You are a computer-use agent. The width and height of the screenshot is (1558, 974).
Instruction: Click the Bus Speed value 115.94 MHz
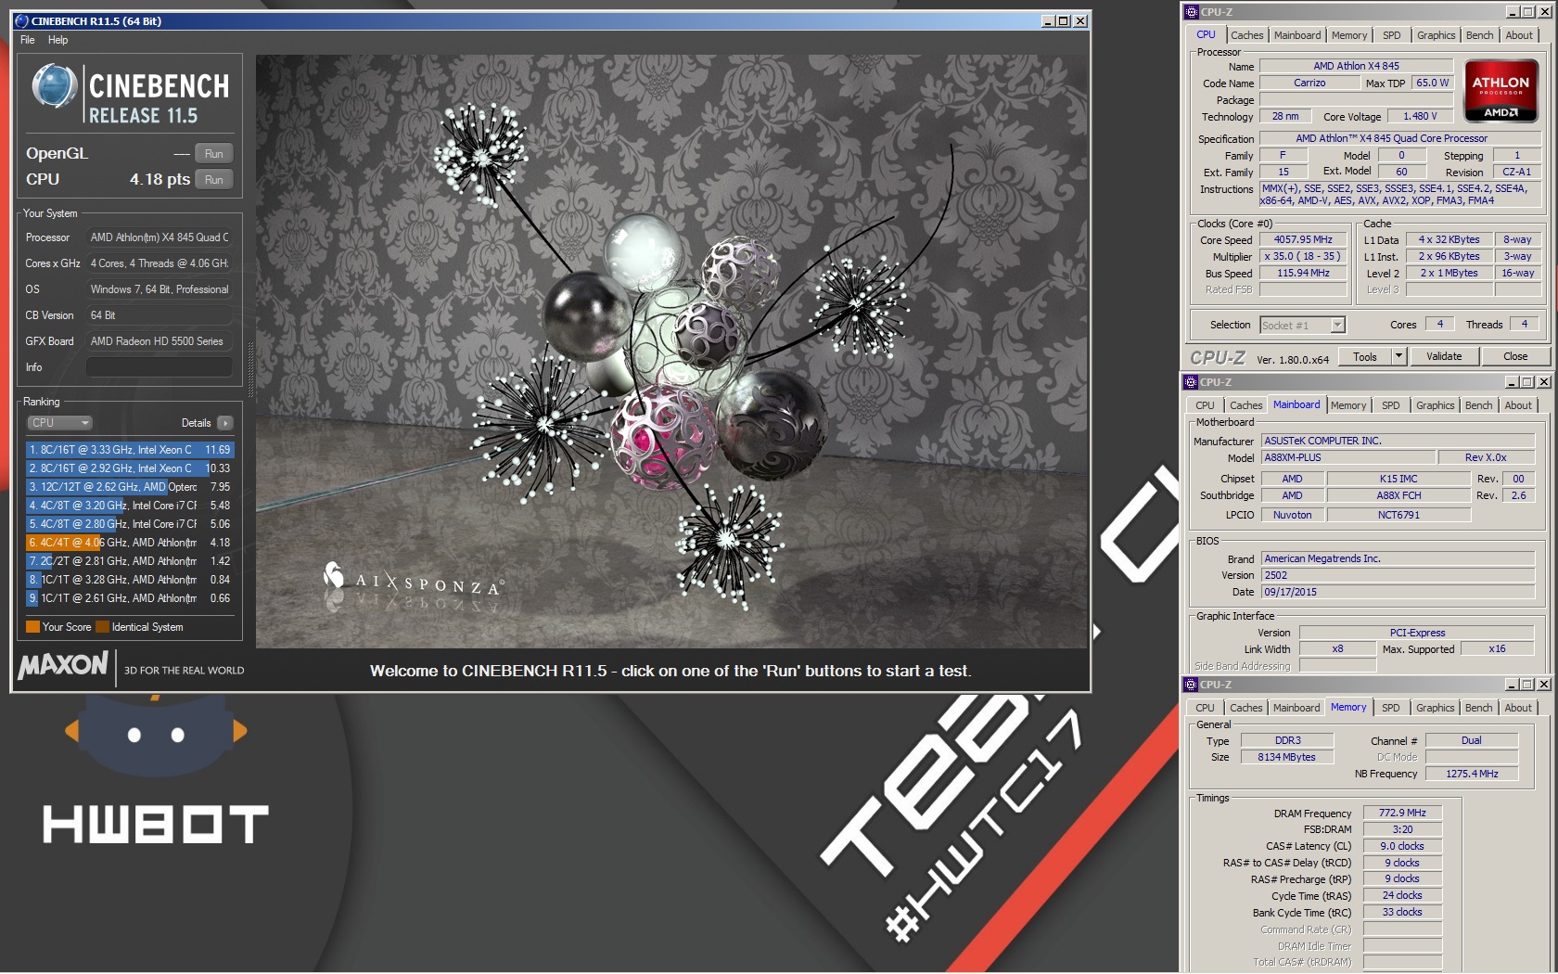pos(1303,273)
